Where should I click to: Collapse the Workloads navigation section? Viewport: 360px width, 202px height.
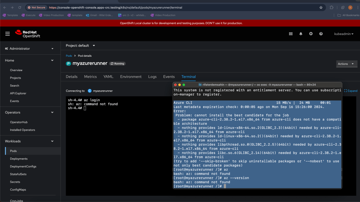tap(30, 141)
